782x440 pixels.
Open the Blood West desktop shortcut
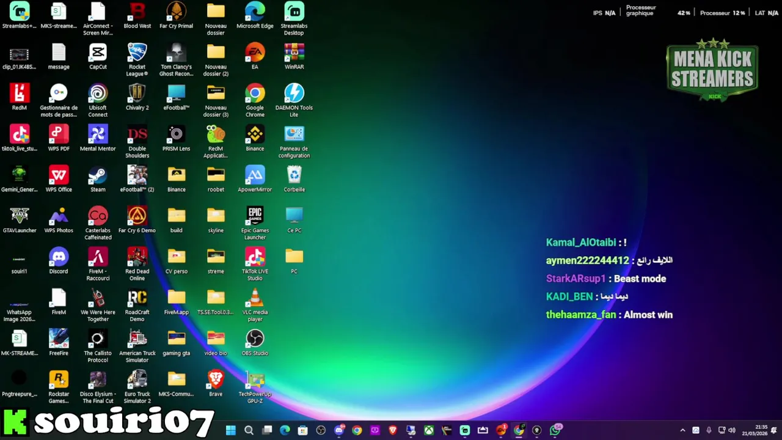[x=137, y=16]
